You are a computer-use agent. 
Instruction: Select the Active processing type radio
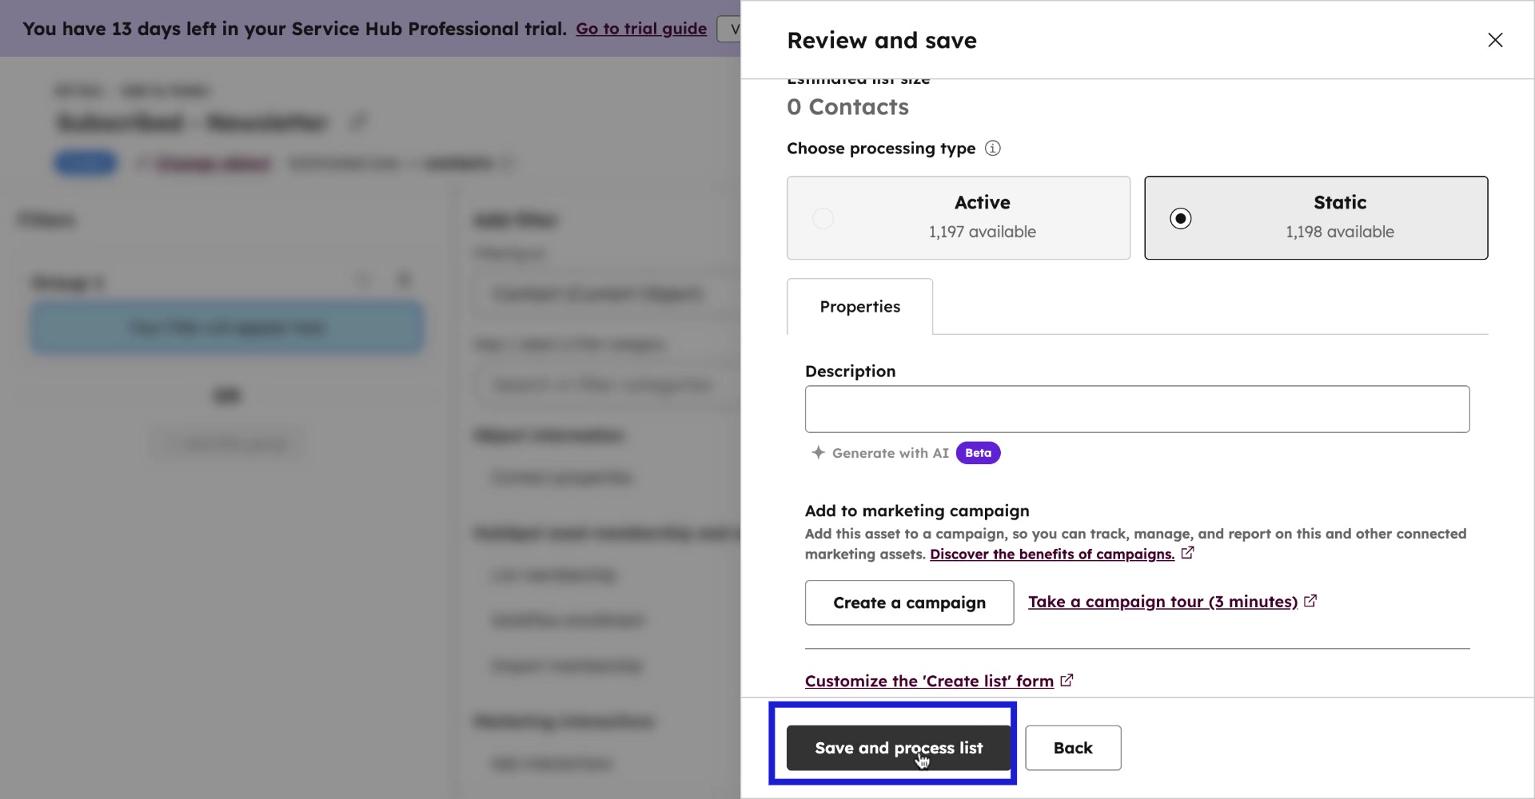coord(823,218)
